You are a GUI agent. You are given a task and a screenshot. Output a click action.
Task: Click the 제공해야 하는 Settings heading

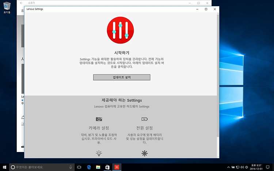tap(122, 100)
